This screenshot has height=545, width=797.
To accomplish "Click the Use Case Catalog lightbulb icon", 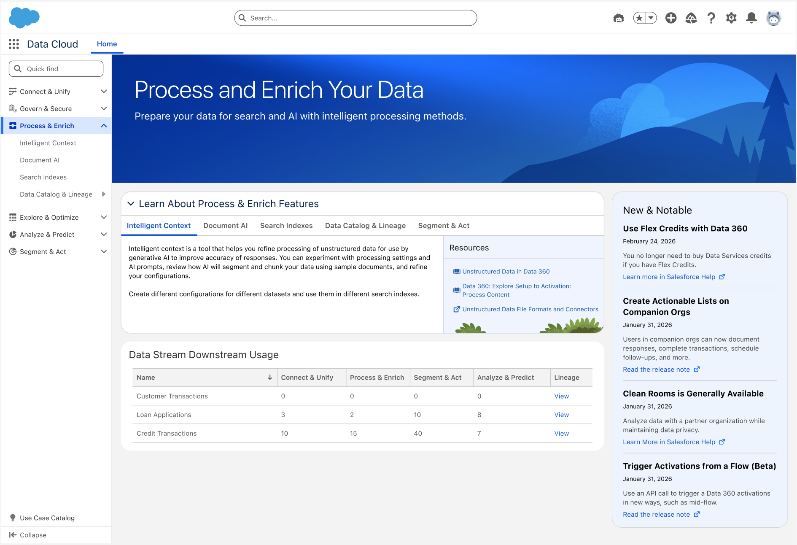I will click(13, 518).
